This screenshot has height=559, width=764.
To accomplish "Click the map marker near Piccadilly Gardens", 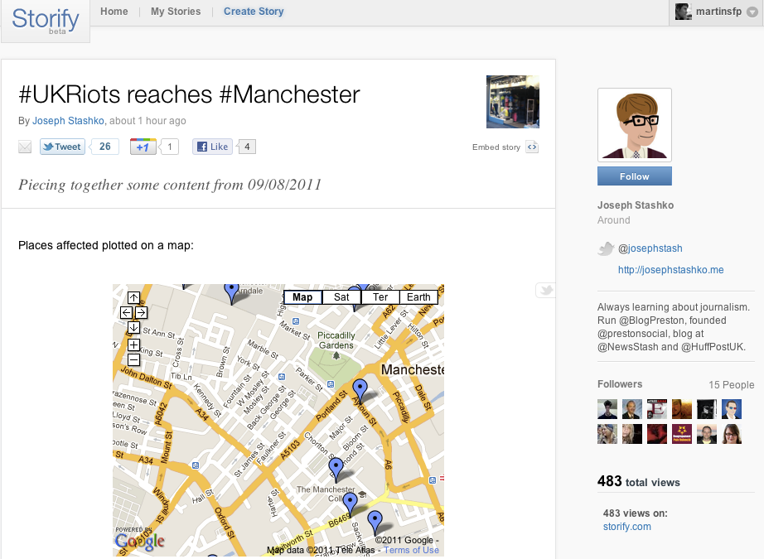I will [360, 391].
